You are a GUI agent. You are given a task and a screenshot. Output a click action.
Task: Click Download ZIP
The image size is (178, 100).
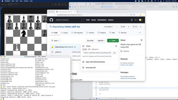pyautogui.click(x=91, y=67)
